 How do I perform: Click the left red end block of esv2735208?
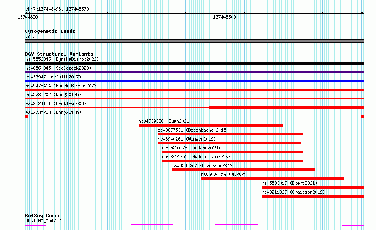(x=27, y=116)
